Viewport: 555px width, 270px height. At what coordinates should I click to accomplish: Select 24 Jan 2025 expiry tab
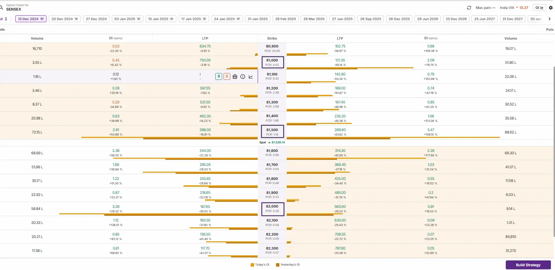point(227,19)
